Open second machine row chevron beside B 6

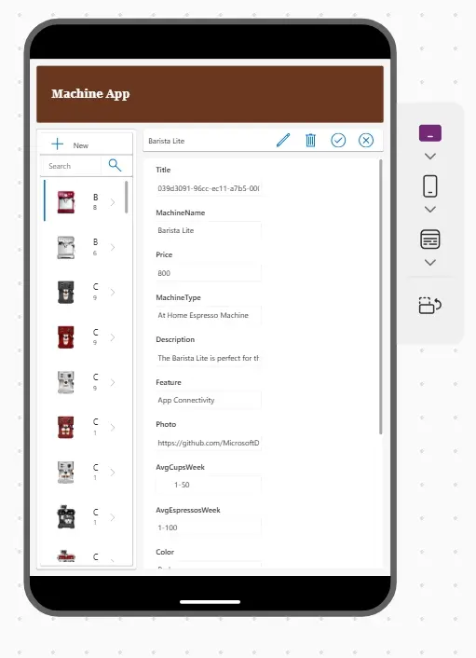pos(113,247)
